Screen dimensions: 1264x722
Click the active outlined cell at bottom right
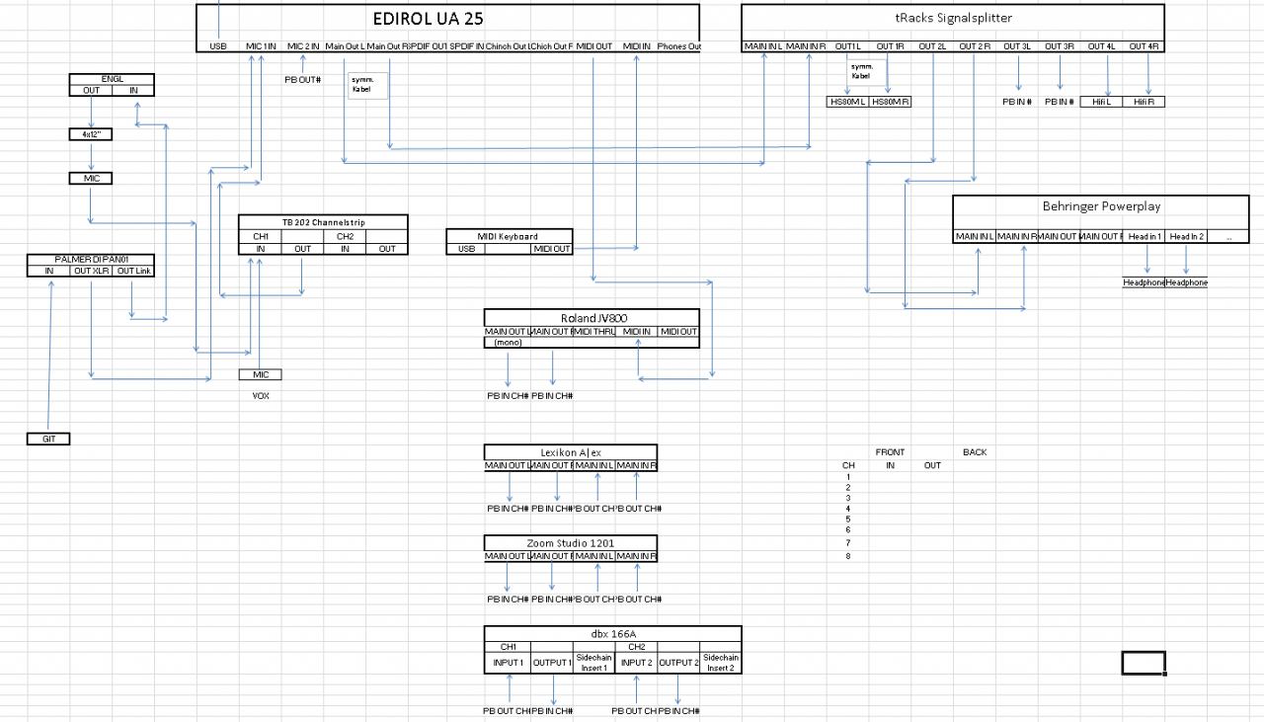[x=1144, y=663]
